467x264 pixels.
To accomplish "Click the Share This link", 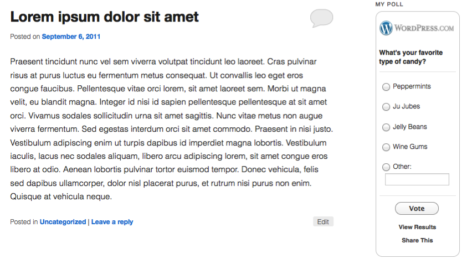I will click(417, 240).
